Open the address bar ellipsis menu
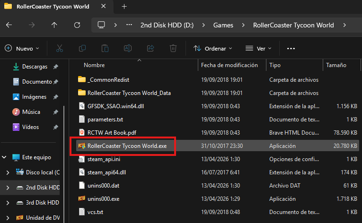The image size is (362, 223). [x=129, y=25]
